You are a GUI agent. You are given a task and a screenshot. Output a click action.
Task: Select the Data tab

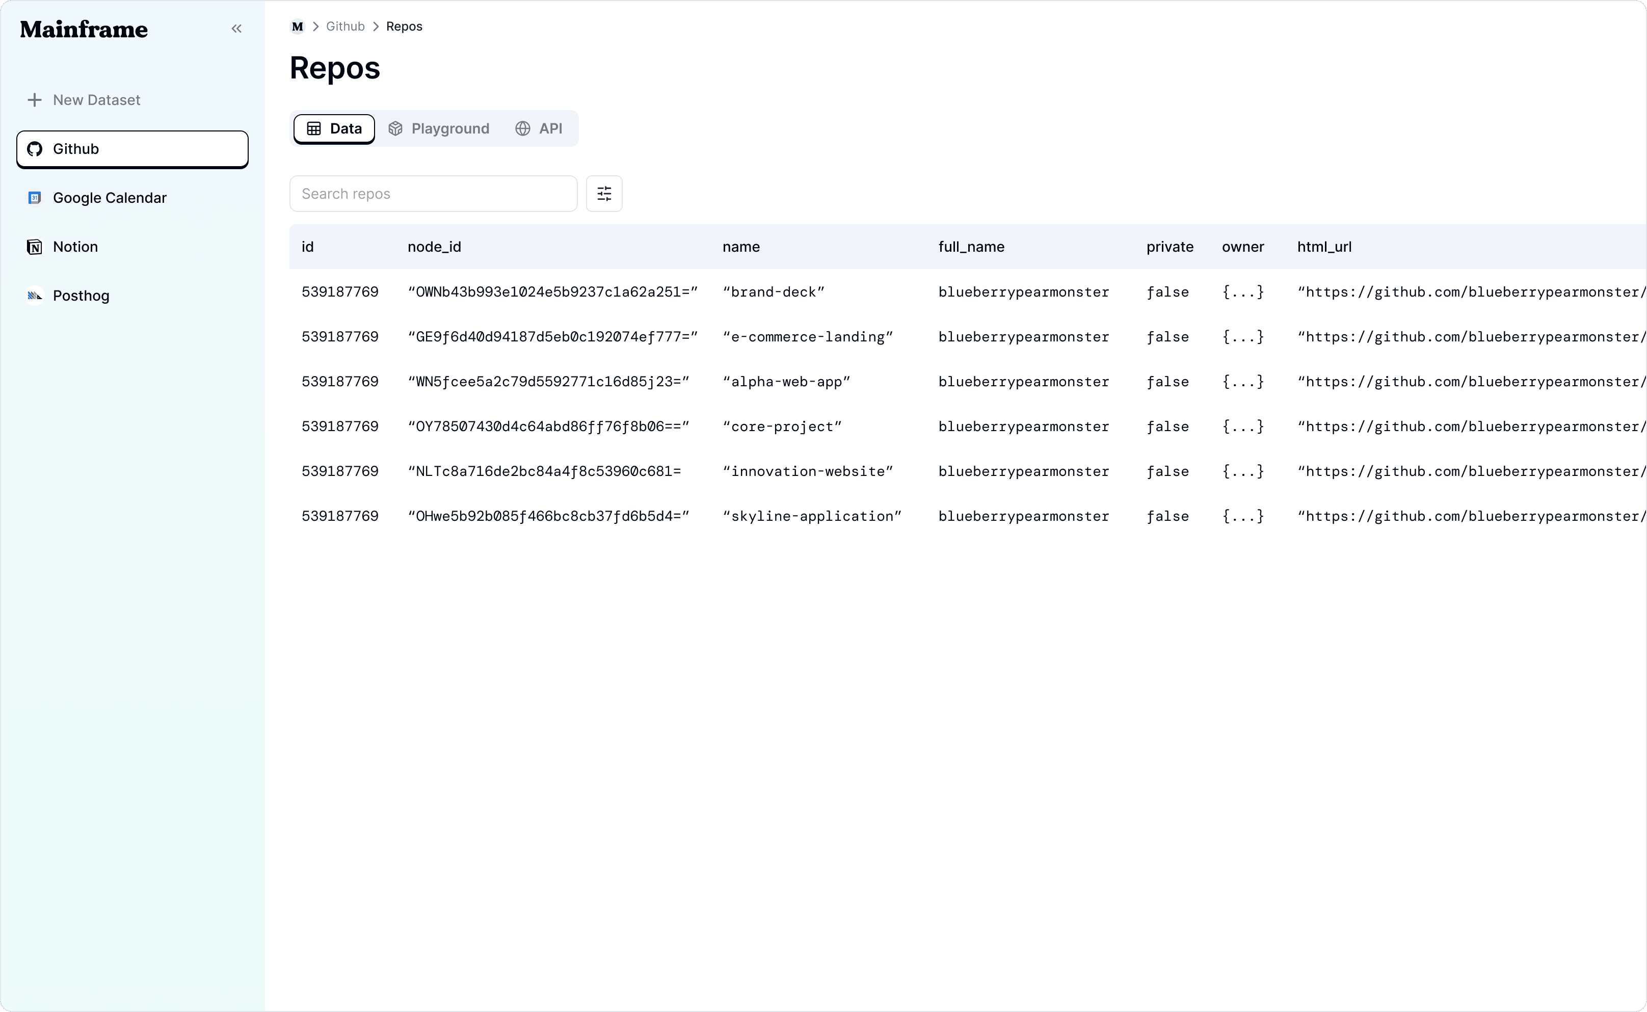(x=334, y=128)
